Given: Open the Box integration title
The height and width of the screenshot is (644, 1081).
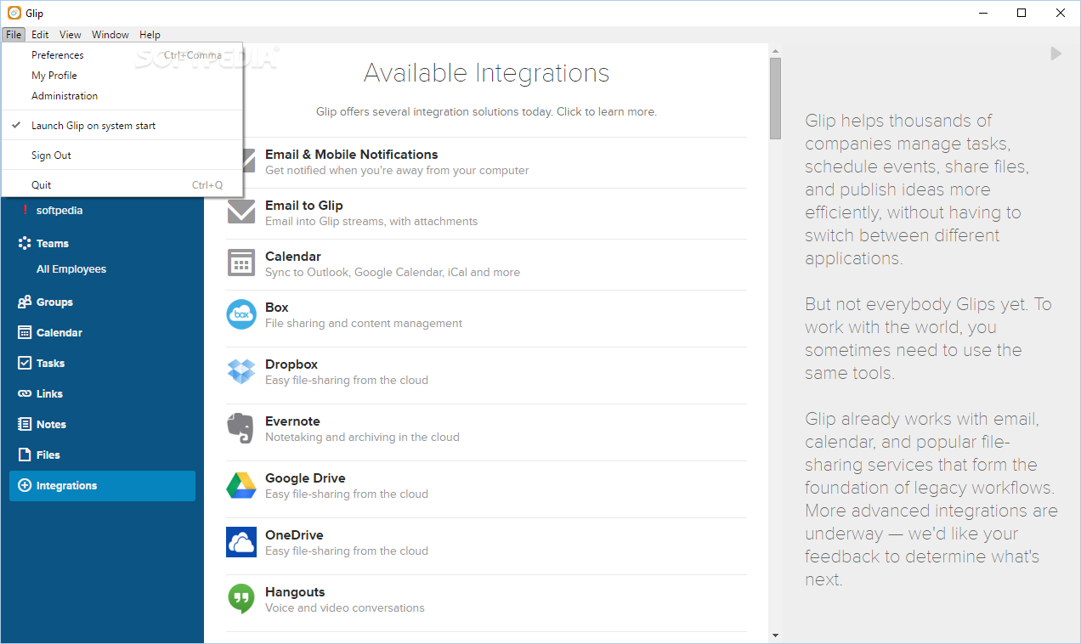Looking at the screenshot, I should point(277,307).
